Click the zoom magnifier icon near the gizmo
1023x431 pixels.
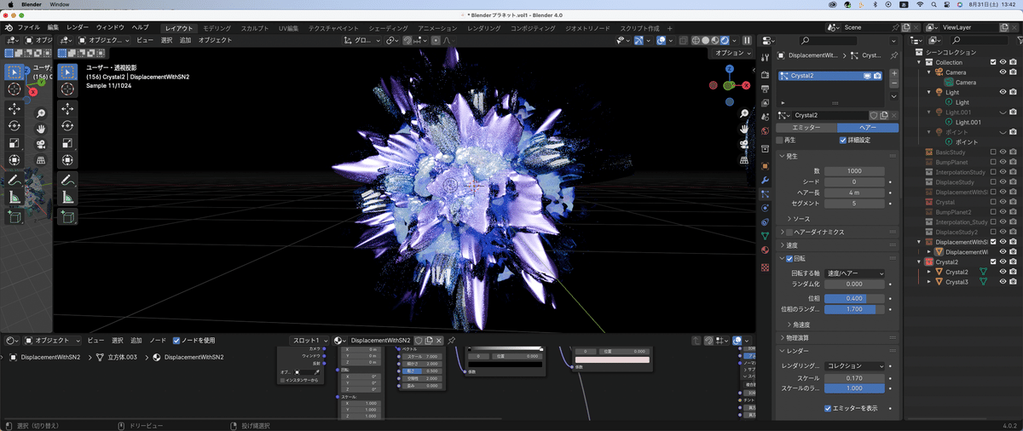(x=744, y=113)
